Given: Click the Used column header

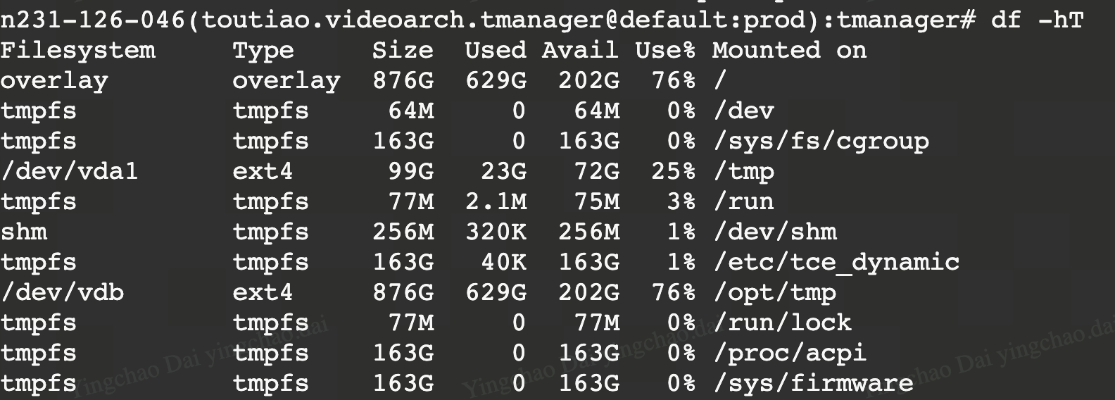Looking at the screenshot, I should [496, 51].
